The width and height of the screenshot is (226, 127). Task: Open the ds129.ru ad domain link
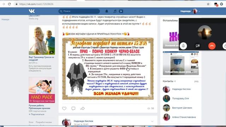33,63
